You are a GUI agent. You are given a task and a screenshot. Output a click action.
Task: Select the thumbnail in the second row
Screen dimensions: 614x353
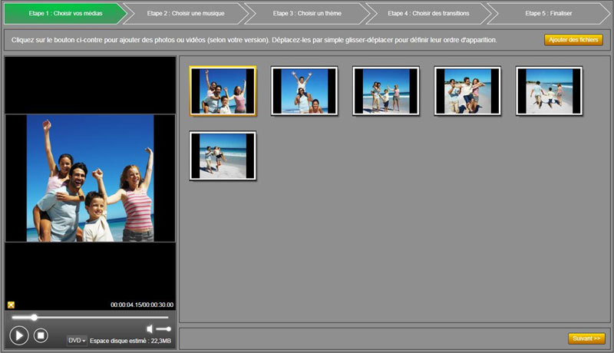[223, 156]
